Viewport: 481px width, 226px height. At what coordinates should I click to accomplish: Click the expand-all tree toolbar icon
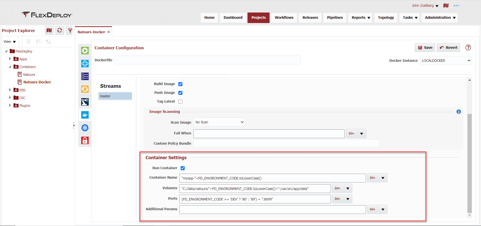tap(29, 42)
